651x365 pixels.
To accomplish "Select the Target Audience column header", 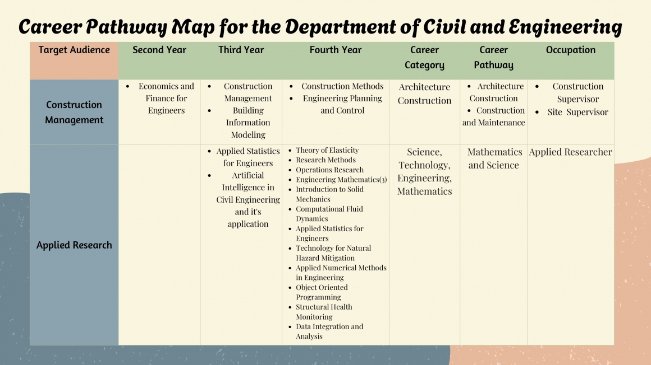I will pos(74,50).
